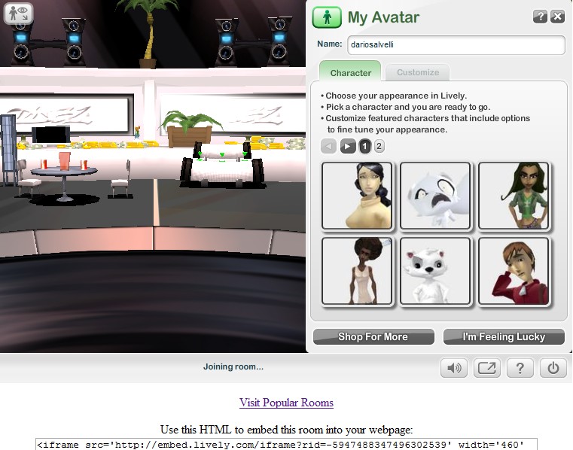Close the My Avatar panel
This screenshot has height=450, width=573.
pos(557,17)
